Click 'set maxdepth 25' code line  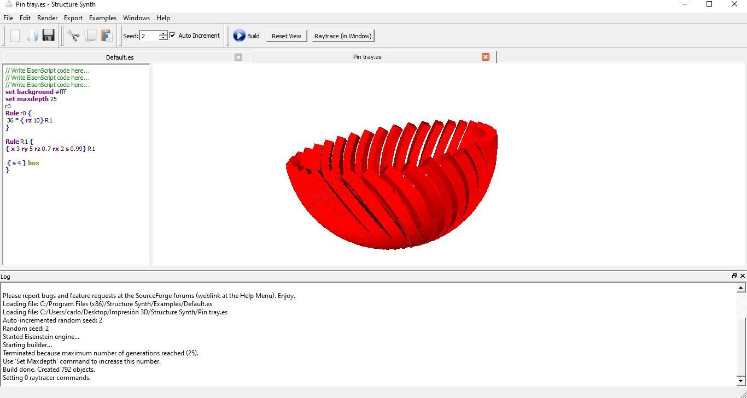coord(31,99)
